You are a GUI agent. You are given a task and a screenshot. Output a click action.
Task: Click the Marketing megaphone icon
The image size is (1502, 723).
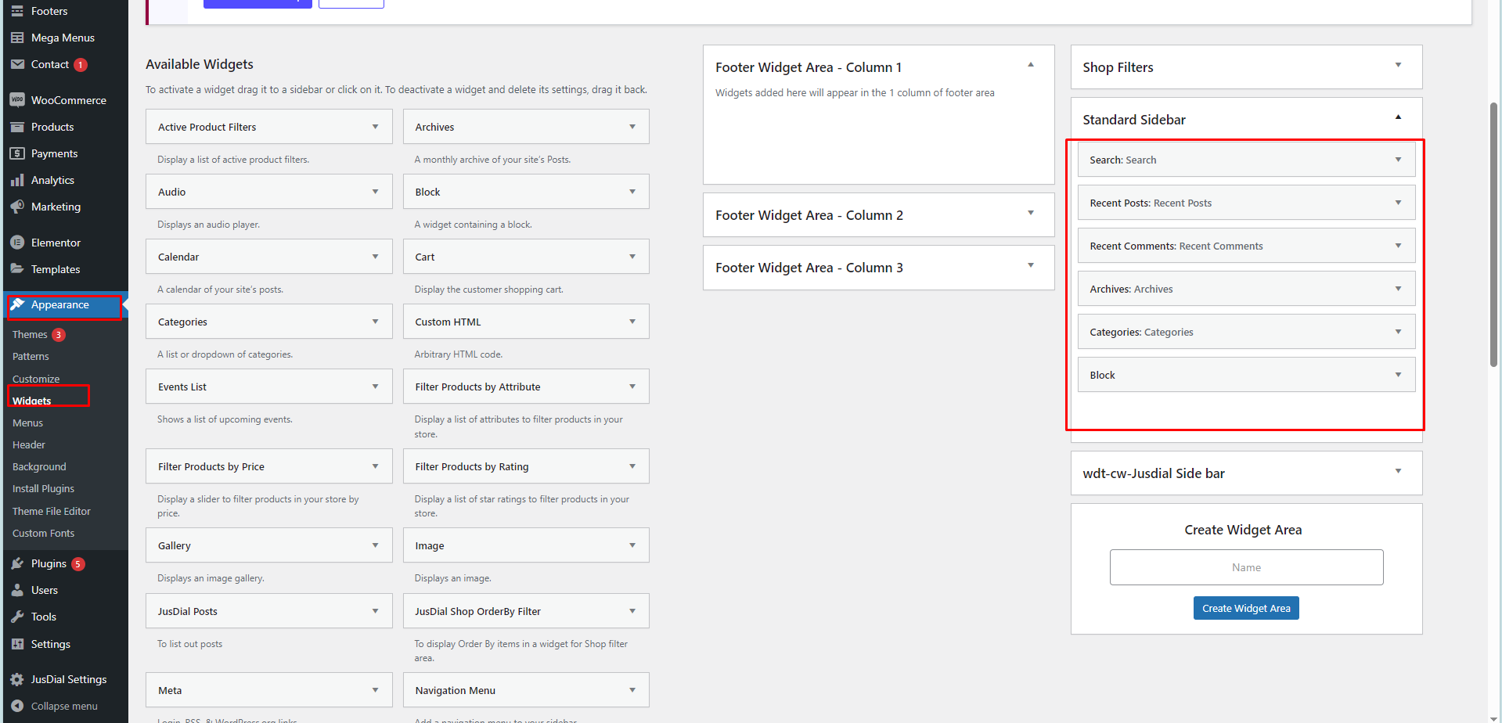17,207
